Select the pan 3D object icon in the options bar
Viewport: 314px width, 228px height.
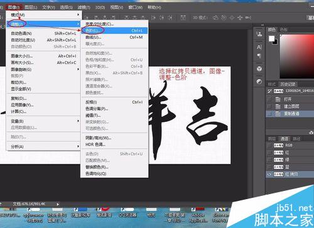(232, 18)
